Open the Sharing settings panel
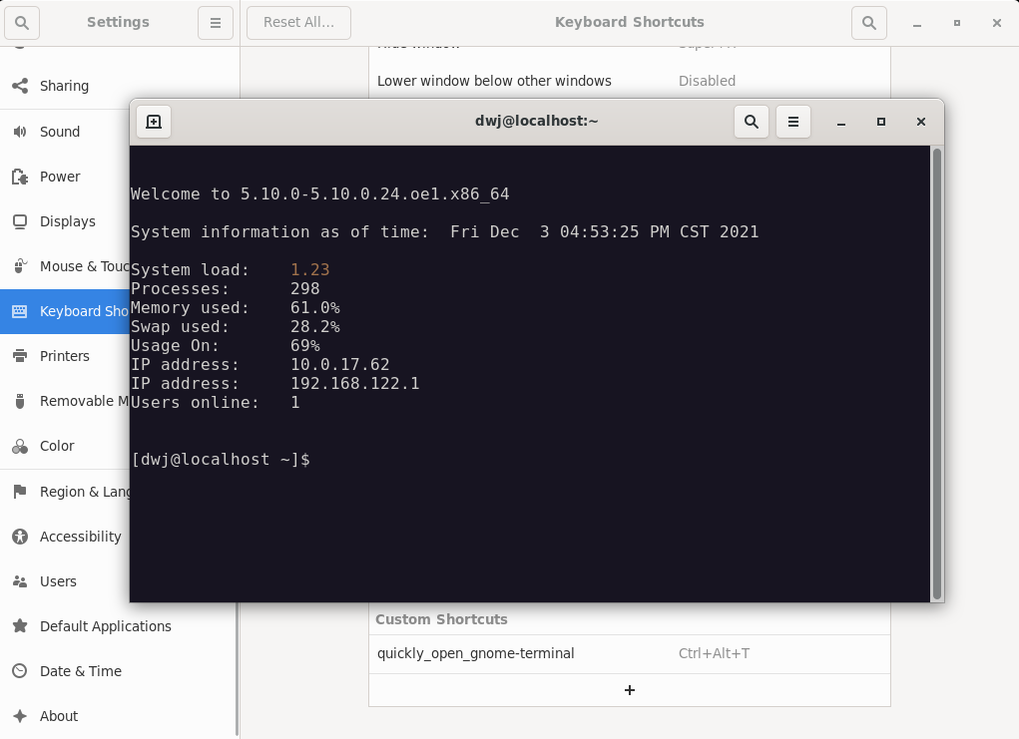Screen dimensions: 1019x739 [64, 86]
